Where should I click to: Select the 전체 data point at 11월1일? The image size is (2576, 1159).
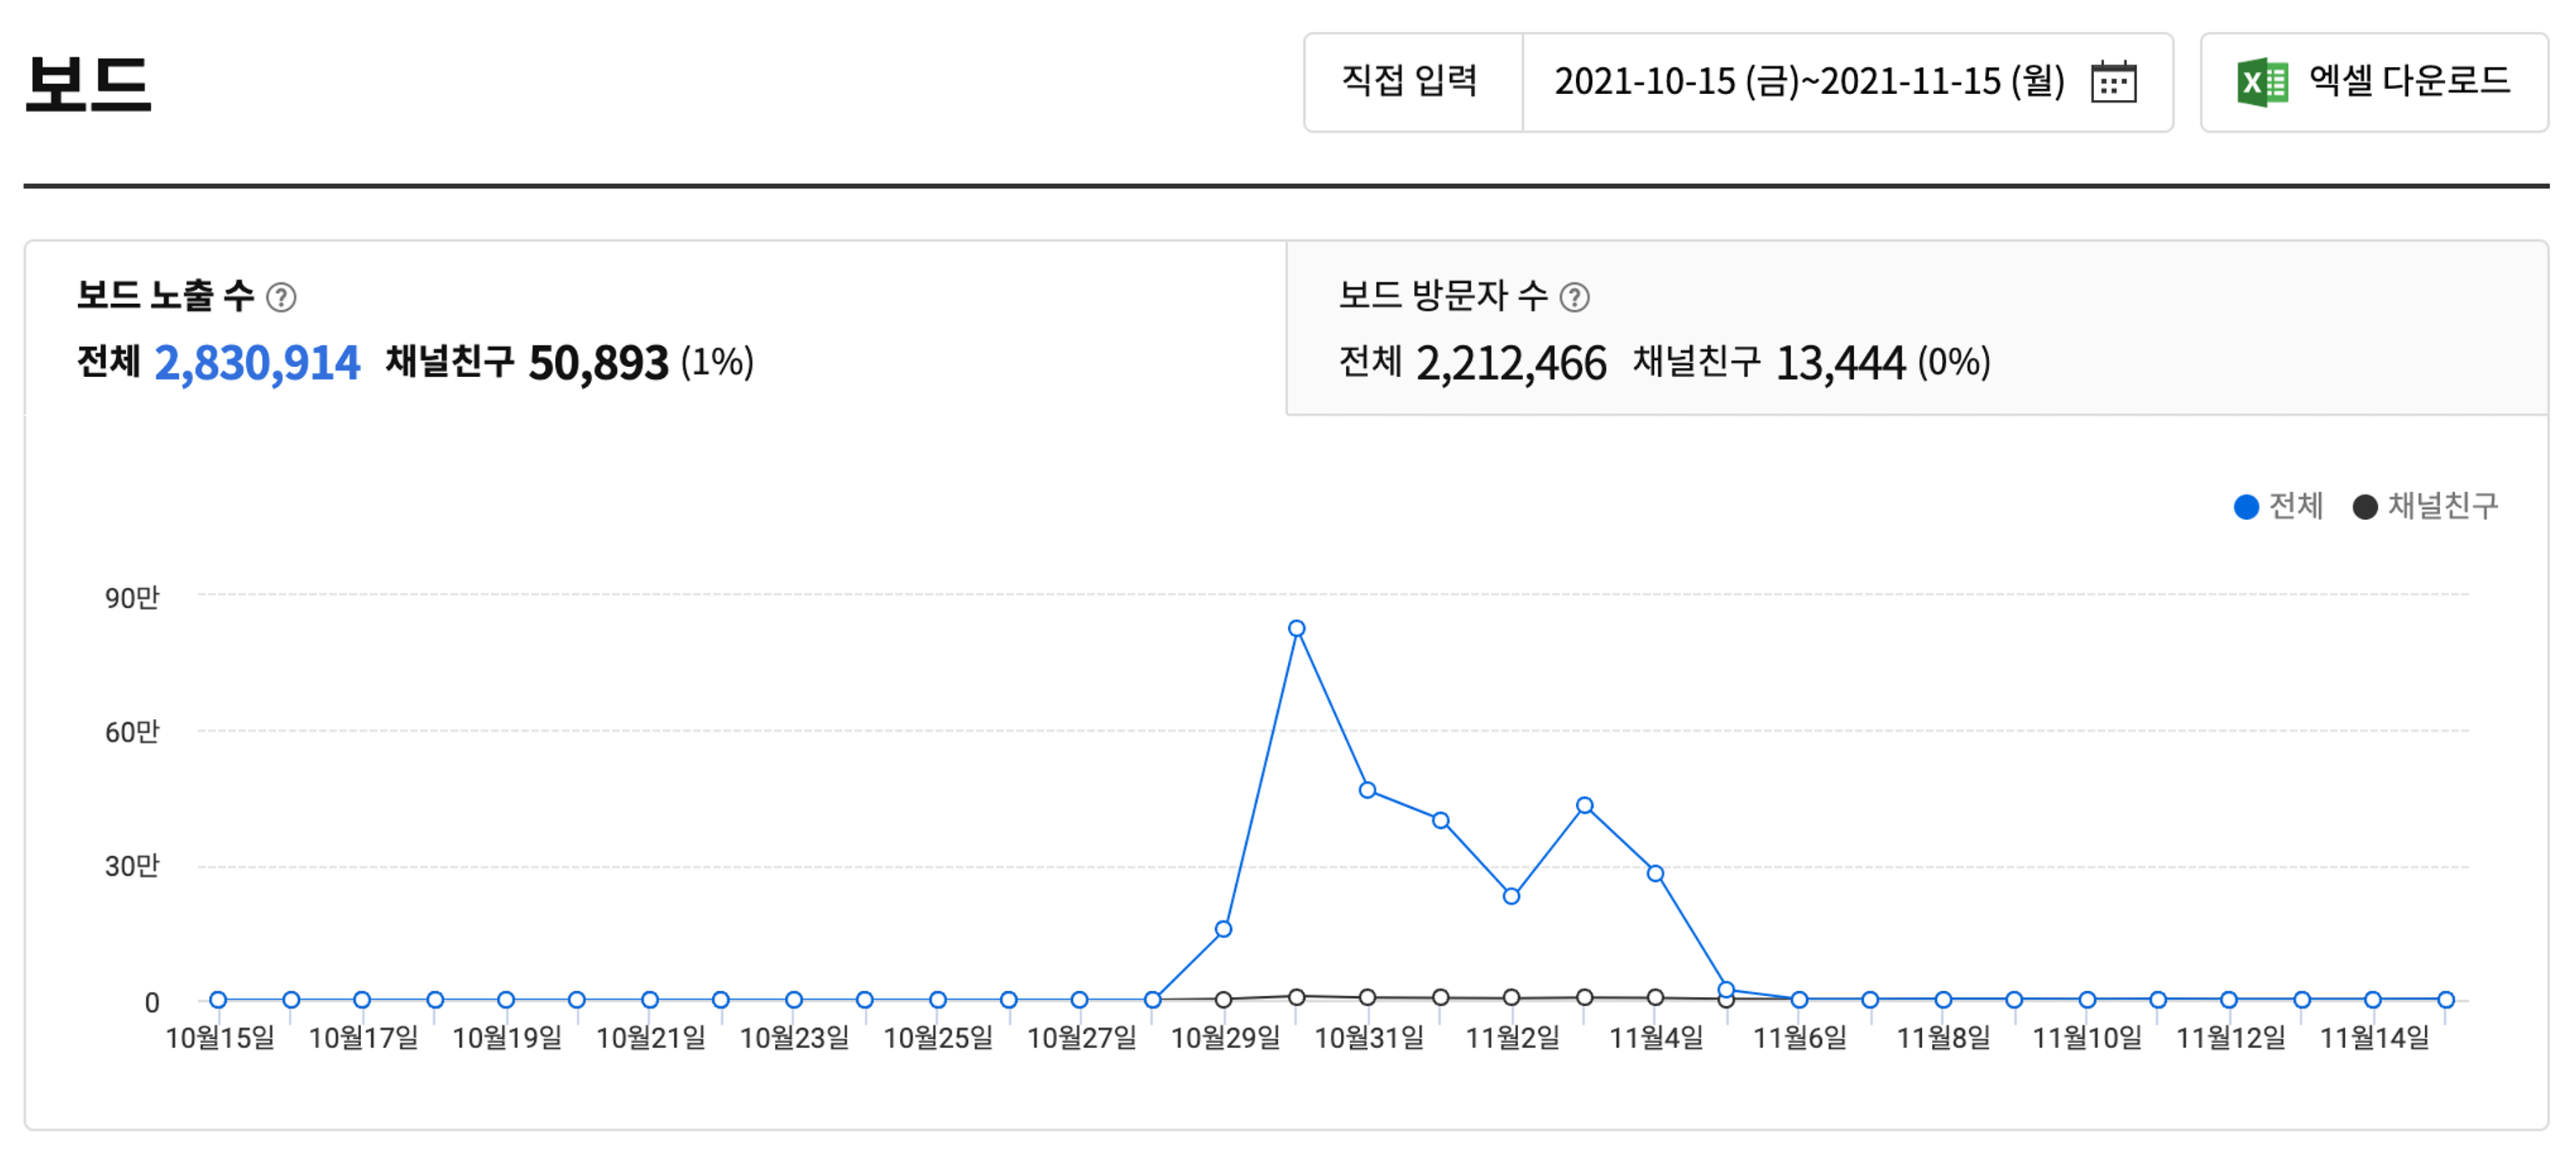(x=1440, y=820)
